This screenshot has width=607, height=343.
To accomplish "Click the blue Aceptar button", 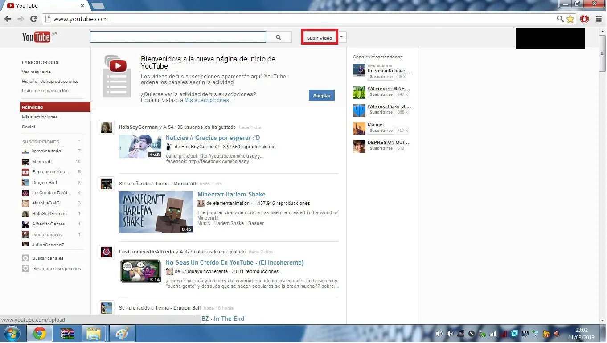I will coord(322,95).
